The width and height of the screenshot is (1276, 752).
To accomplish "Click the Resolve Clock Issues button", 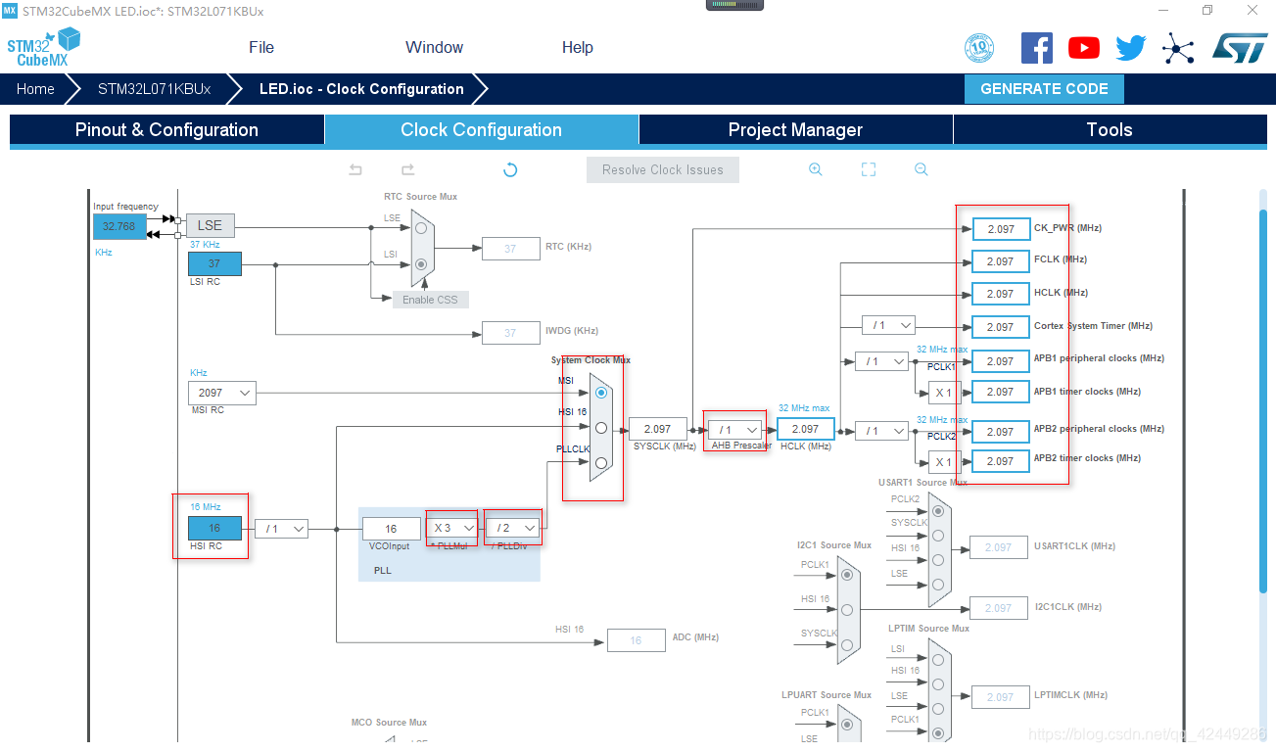I will tap(663, 169).
